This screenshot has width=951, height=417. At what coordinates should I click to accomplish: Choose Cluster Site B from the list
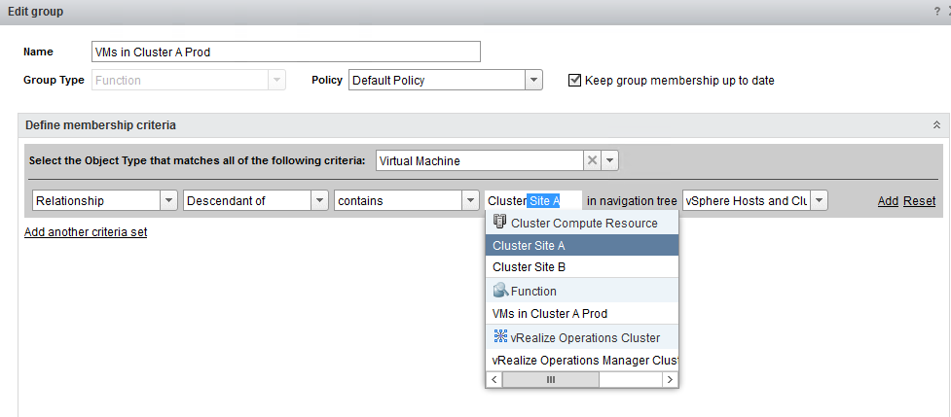pyautogui.click(x=529, y=267)
